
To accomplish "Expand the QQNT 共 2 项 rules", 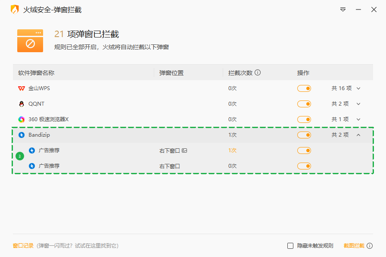I will pyautogui.click(x=358, y=104).
